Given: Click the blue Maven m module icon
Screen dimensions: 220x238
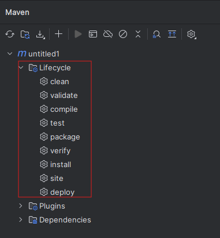Looking at the screenshot, I should pyautogui.click(x=22, y=54).
